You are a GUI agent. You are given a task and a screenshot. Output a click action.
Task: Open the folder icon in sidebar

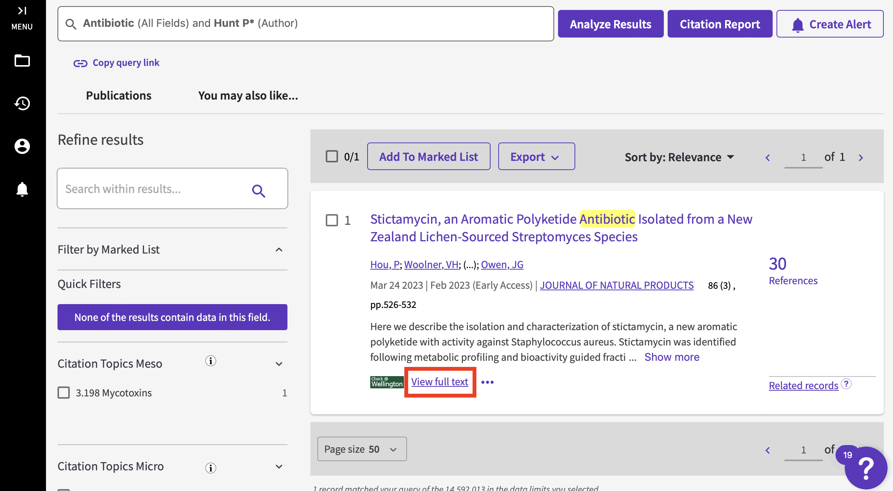pyautogui.click(x=22, y=61)
